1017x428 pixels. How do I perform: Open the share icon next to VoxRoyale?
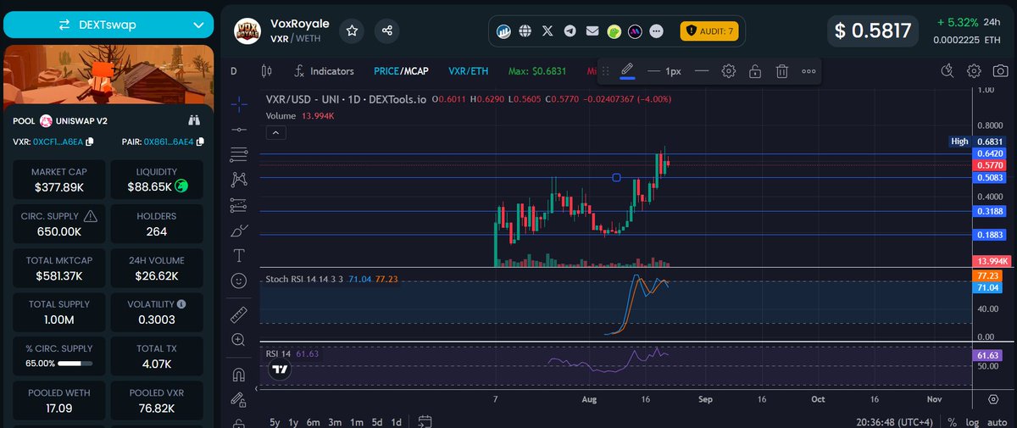click(x=387, y=31)
